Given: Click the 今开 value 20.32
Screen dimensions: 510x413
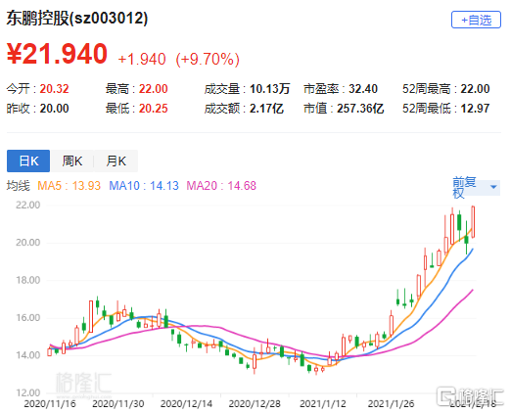Looking at the screenshot, I should pyautogui.click(x=54, y=89).
